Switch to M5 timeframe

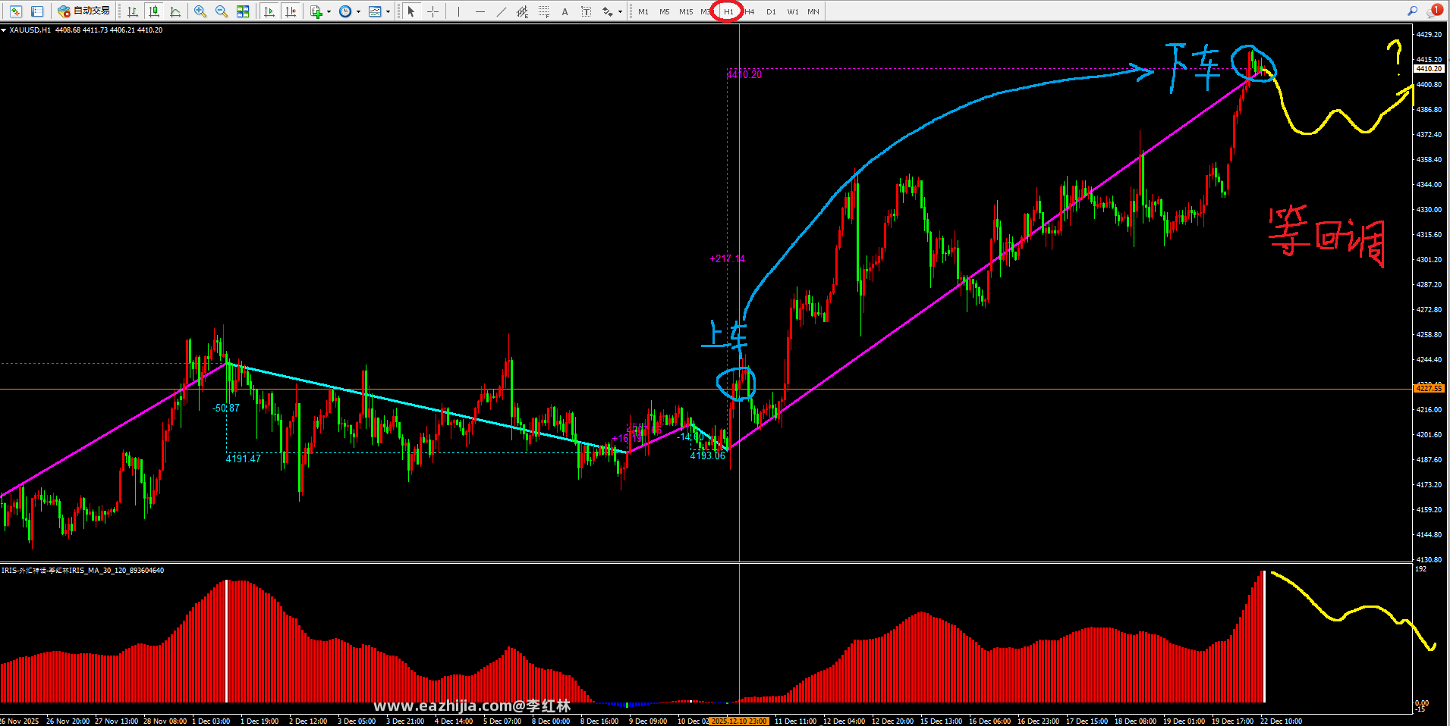[665, 11]
